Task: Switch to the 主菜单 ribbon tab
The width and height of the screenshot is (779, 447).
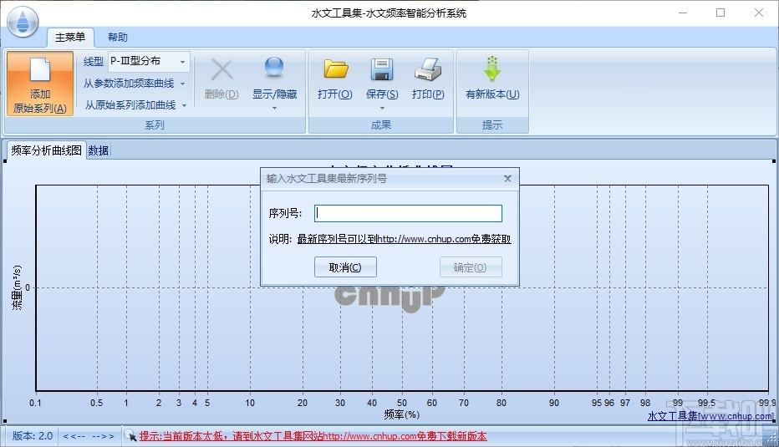Action: click(x=70, y=38)
